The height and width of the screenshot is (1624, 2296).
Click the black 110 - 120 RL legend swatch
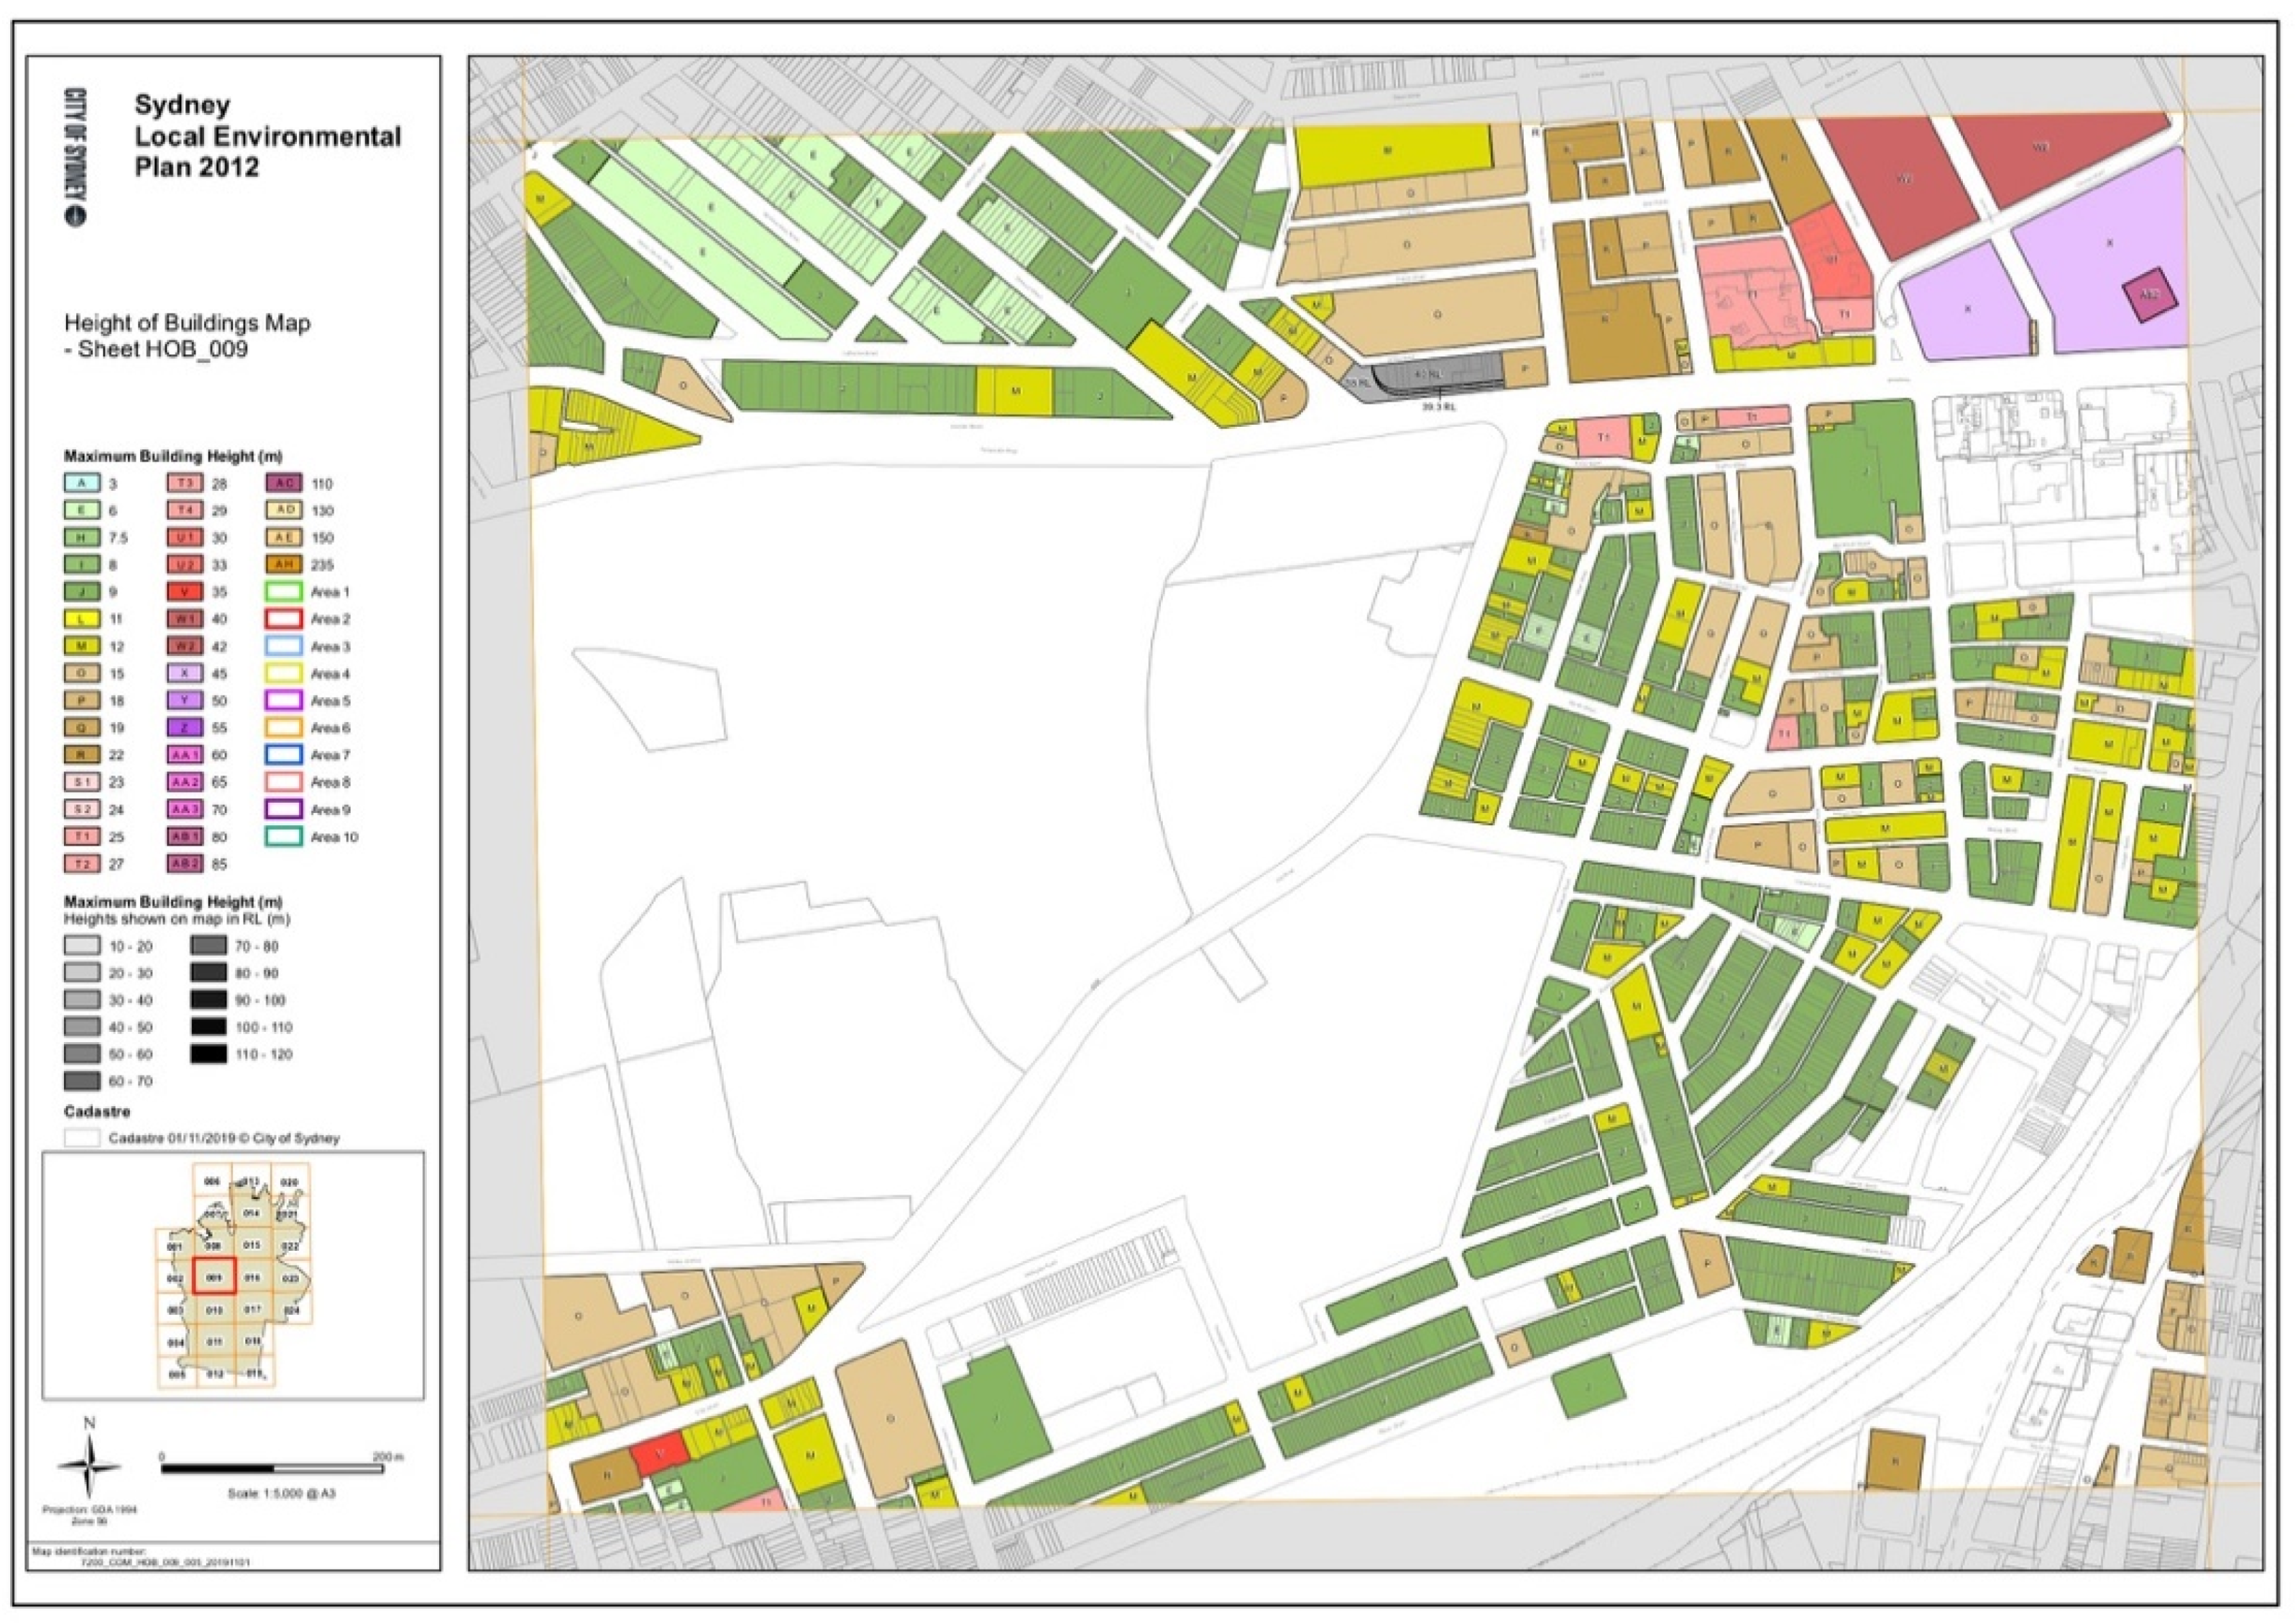click(207, 1054)
